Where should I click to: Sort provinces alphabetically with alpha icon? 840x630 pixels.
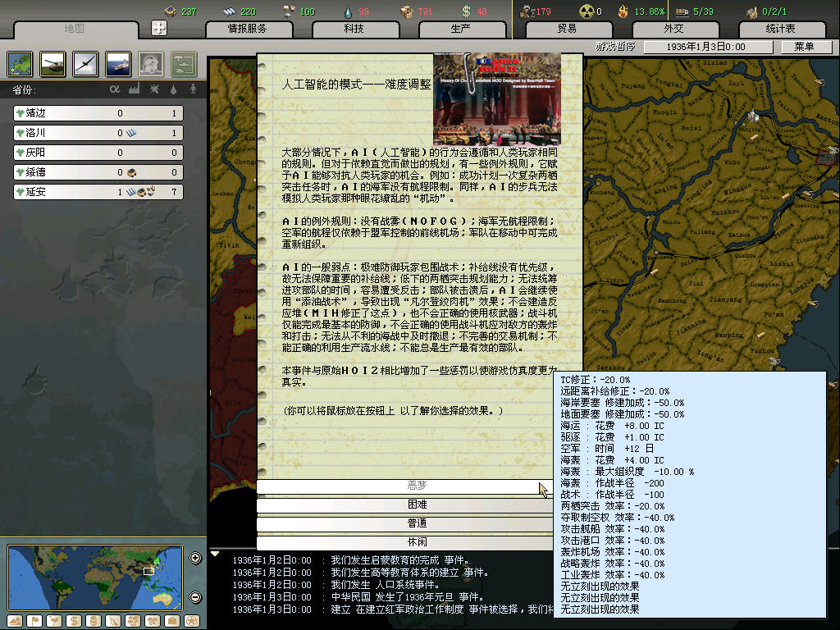point(115,89)
